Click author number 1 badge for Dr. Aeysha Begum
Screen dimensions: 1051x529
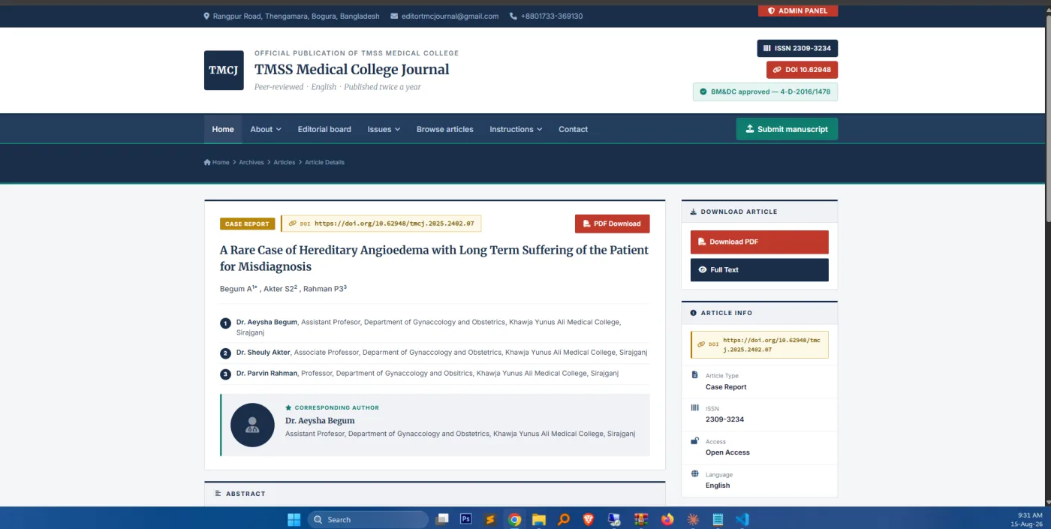(x=225, y=323)
